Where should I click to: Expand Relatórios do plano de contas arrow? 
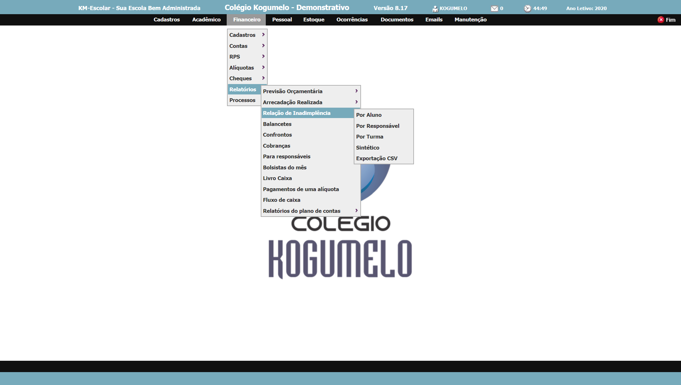point(357,211)
